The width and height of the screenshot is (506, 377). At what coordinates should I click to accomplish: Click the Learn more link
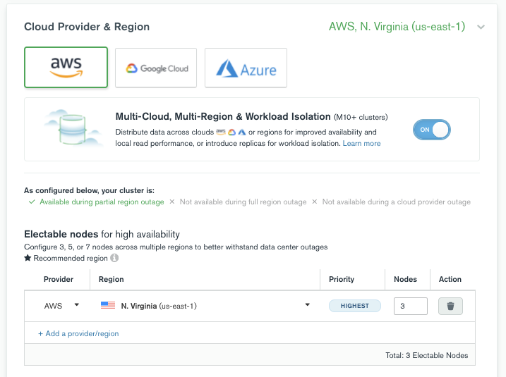[361, 143]
